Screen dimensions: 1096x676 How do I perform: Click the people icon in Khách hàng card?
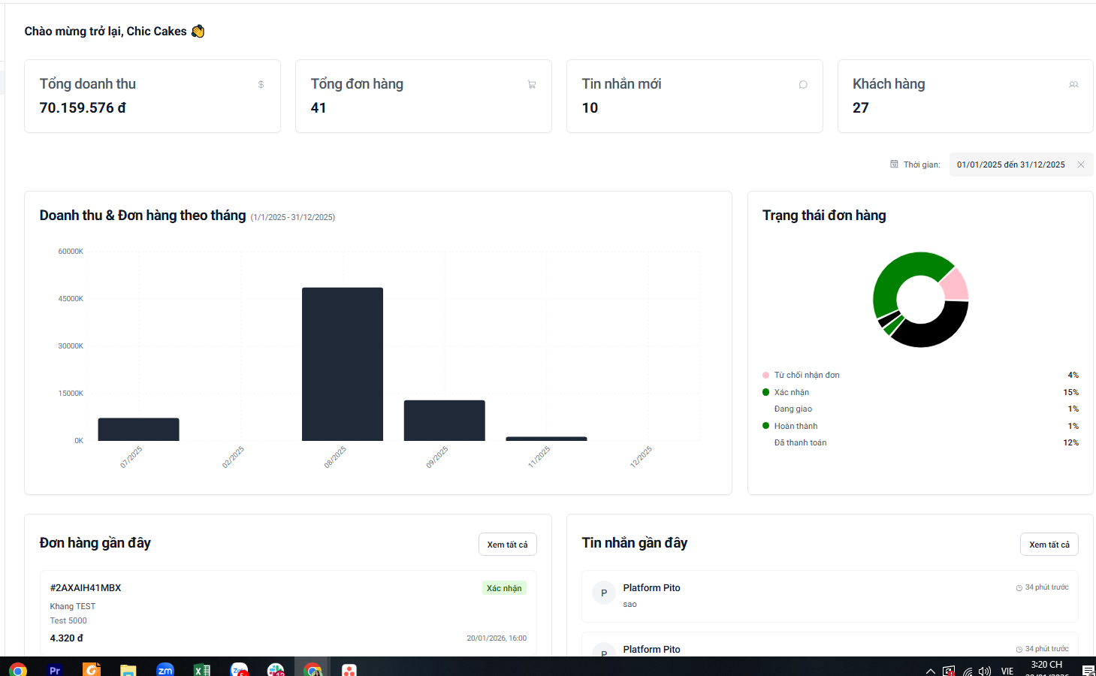tap(1074, 85)
